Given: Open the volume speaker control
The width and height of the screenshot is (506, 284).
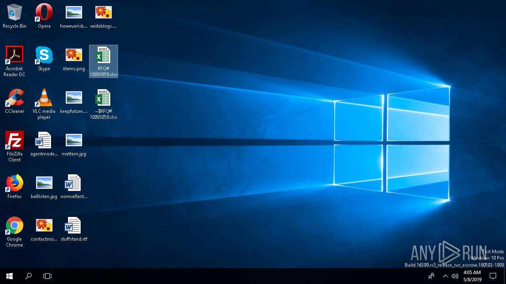Looking at the screenshot, I should pyautogui.click(x=455, y=276).
